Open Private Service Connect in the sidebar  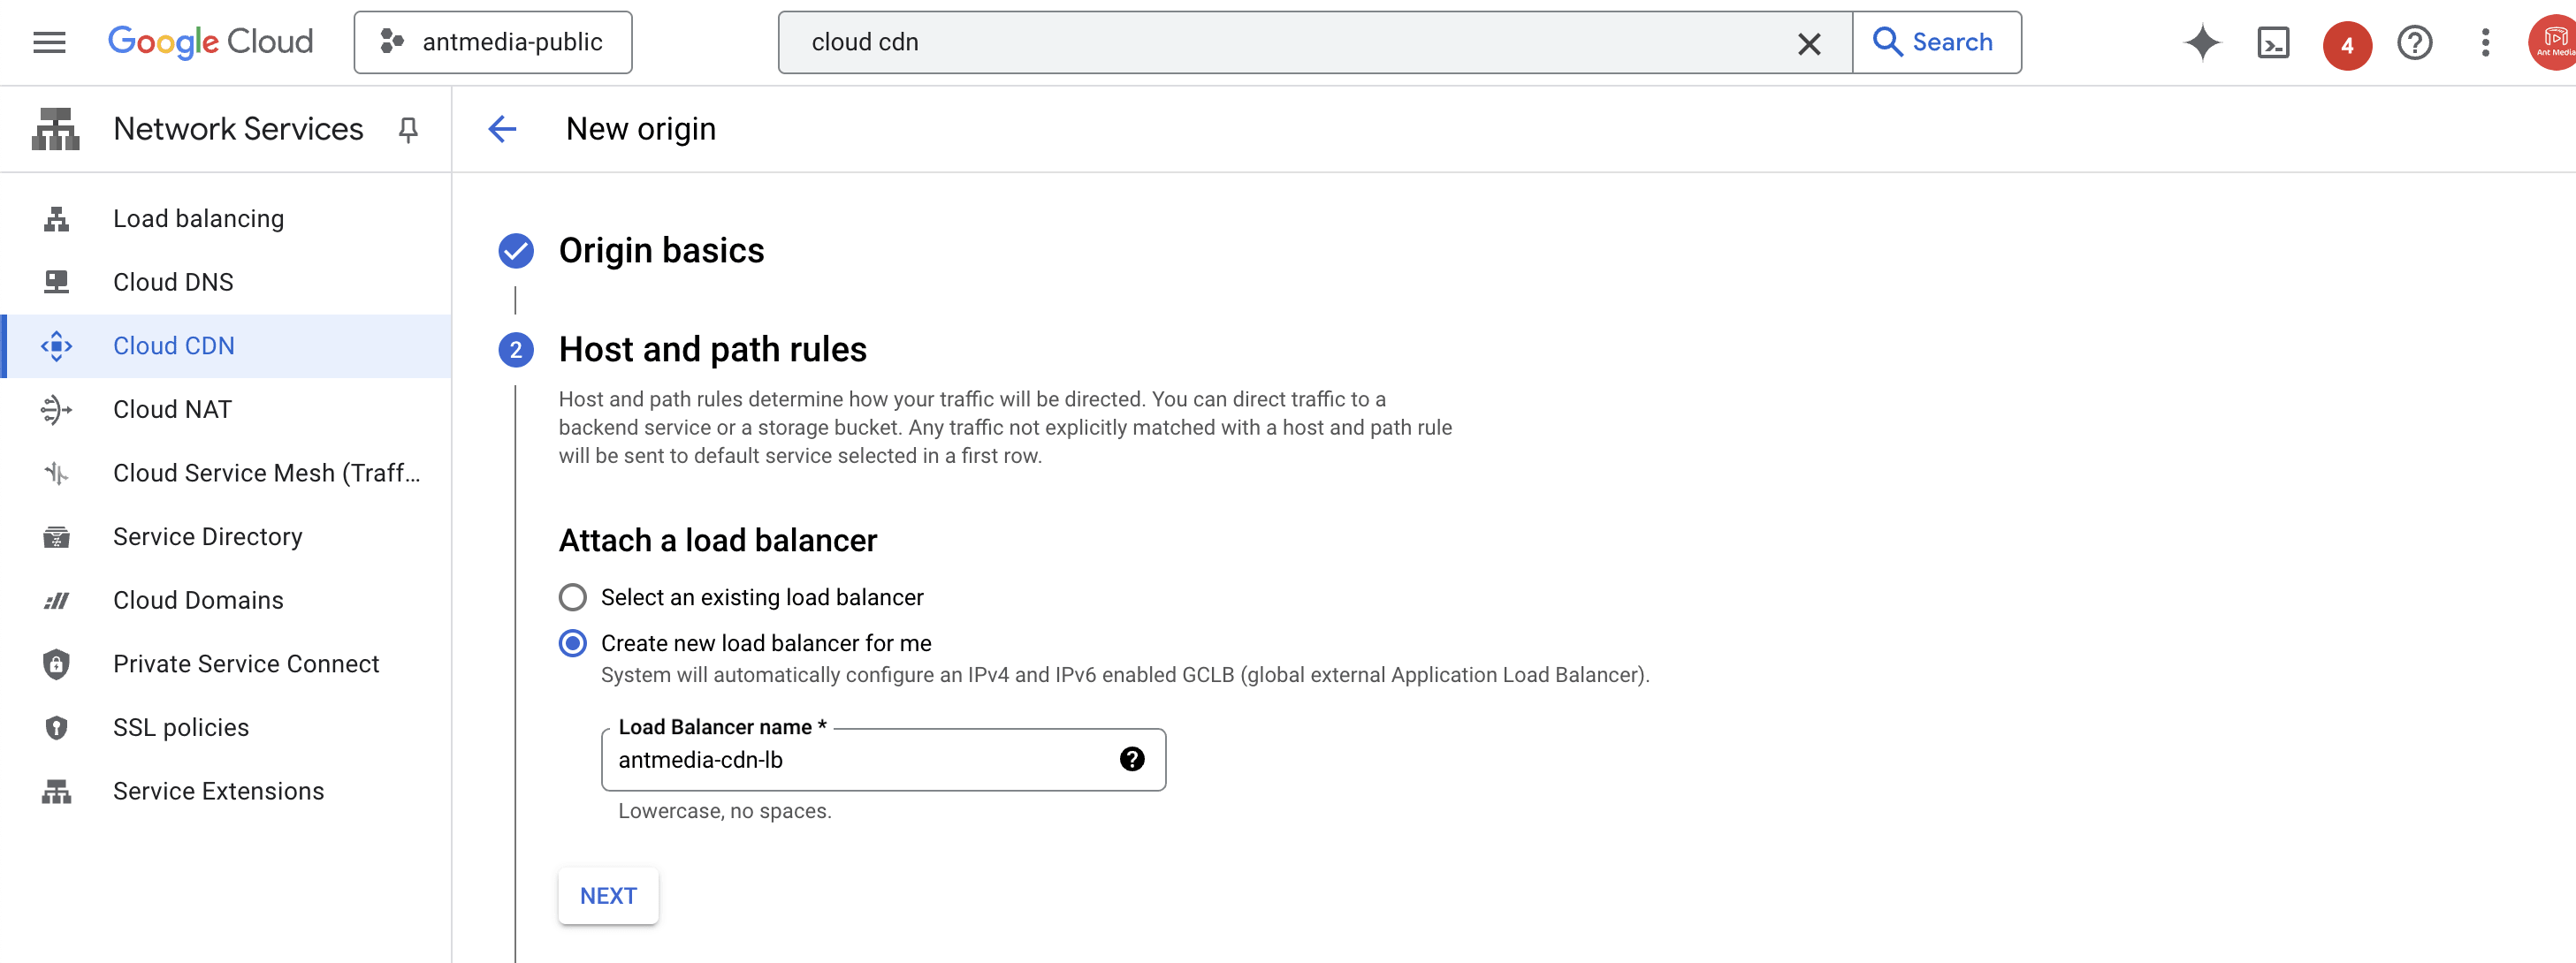pyautogui.click(x=226, y=664)
